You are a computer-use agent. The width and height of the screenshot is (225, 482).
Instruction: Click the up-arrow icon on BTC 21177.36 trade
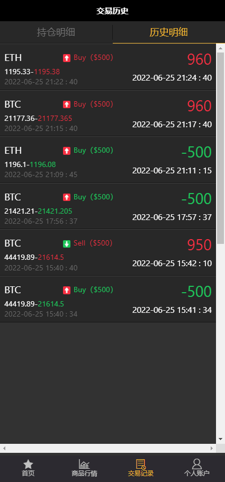67,104
